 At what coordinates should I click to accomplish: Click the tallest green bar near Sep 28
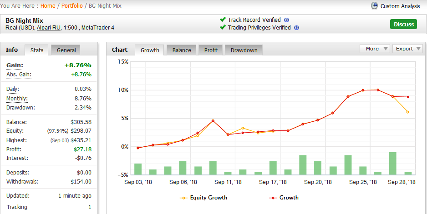point(393,164)
